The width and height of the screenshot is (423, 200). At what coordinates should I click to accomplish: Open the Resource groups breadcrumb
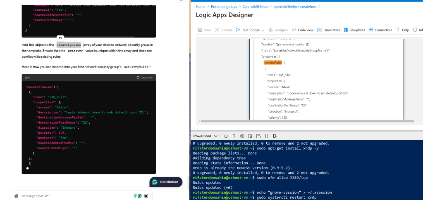click(x=224, y=7)
